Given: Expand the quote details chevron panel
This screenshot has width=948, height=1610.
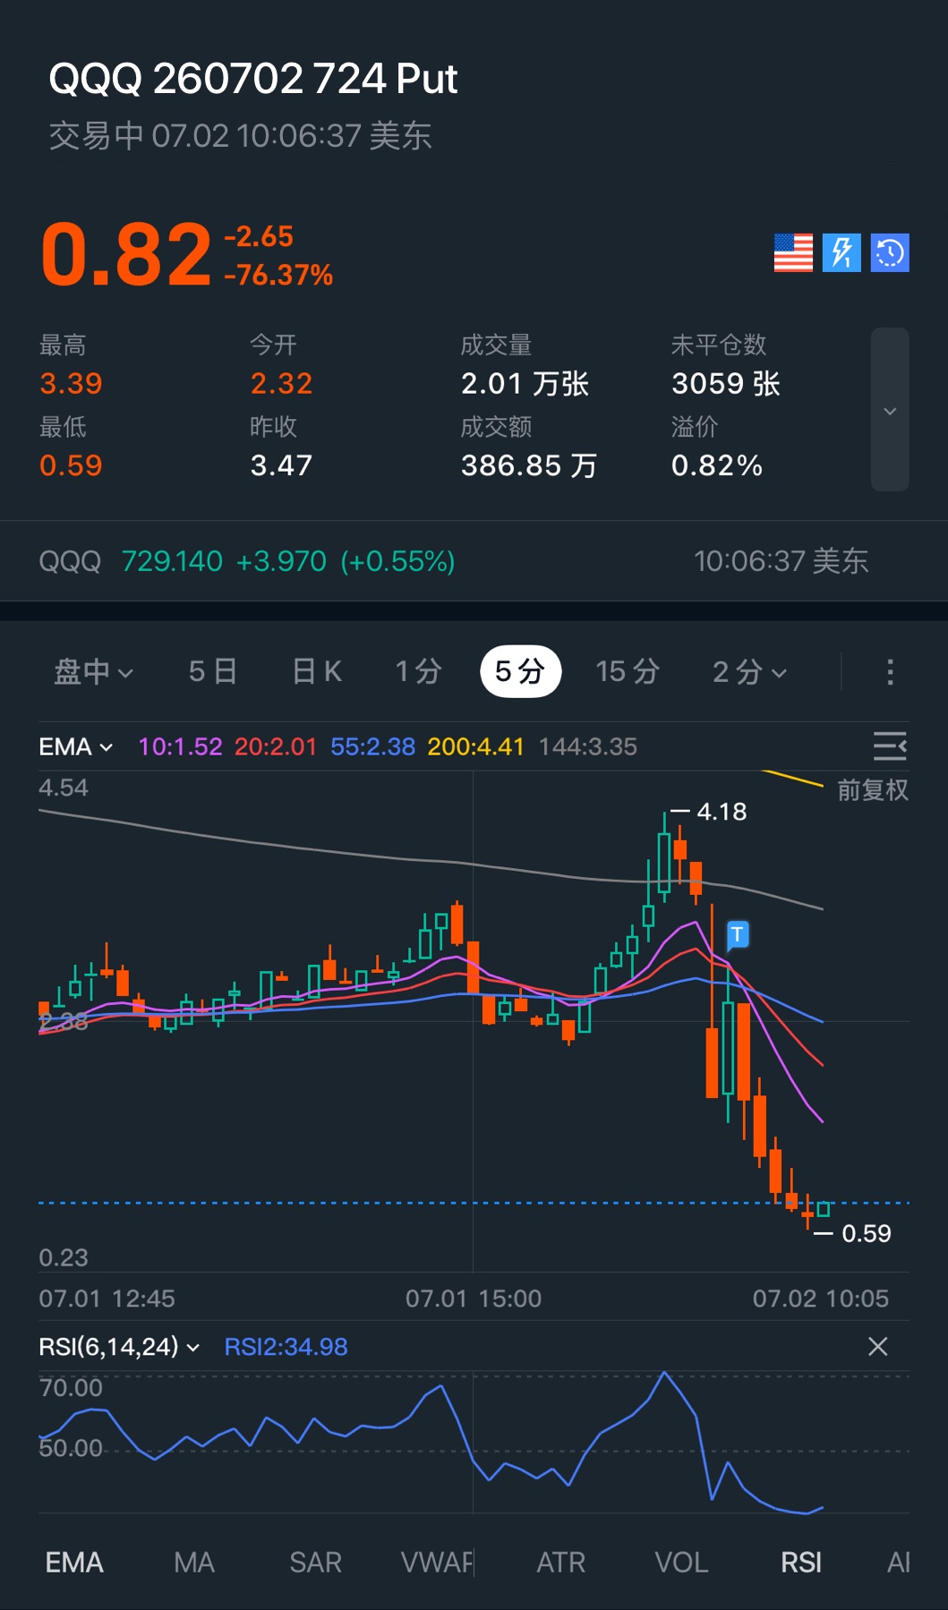Looking at the screenshot, I should click(x=890, y=410).
